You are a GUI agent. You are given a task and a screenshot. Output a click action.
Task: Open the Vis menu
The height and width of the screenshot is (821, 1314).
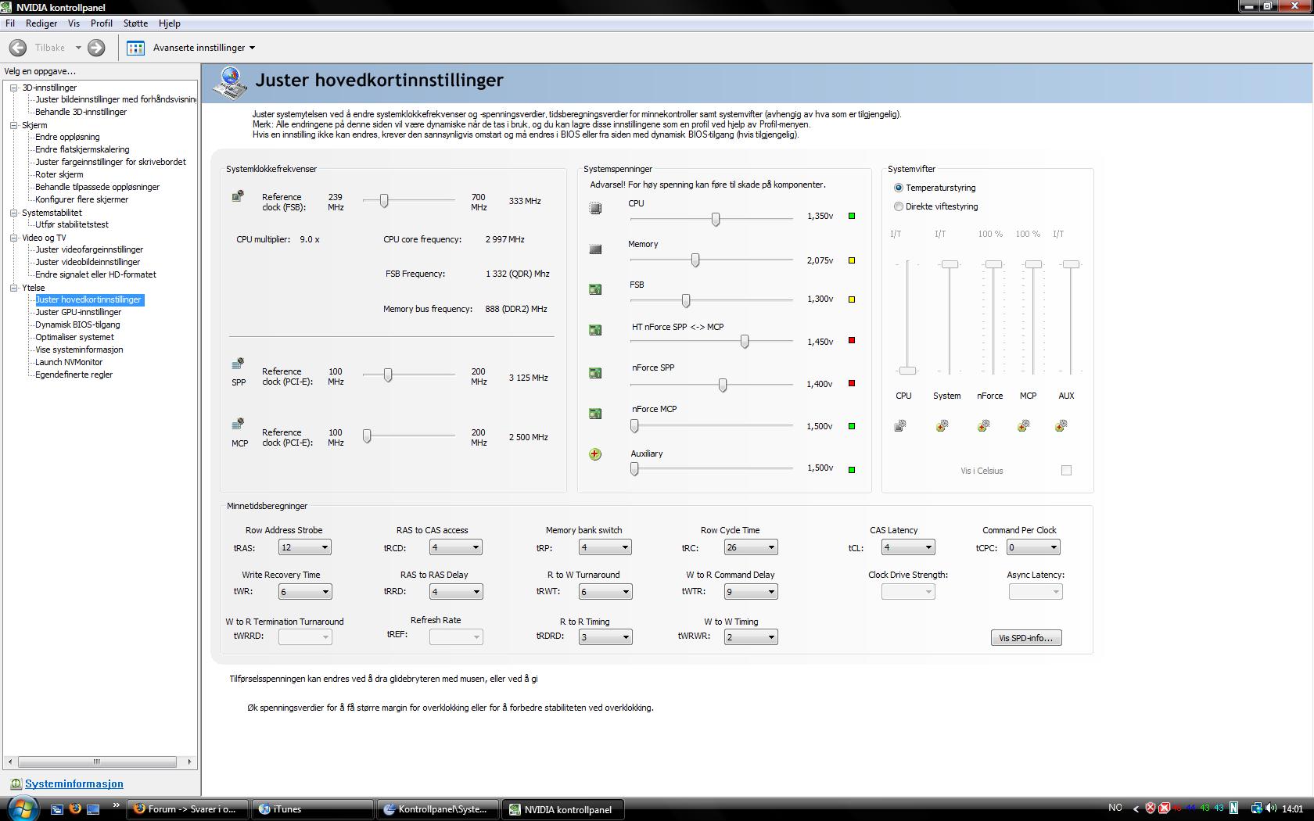(x=74, y=23)
